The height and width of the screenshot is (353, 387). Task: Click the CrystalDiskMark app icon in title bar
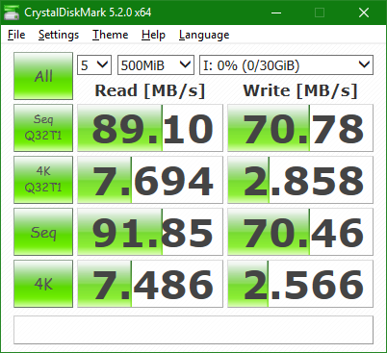tap(12, 13)
